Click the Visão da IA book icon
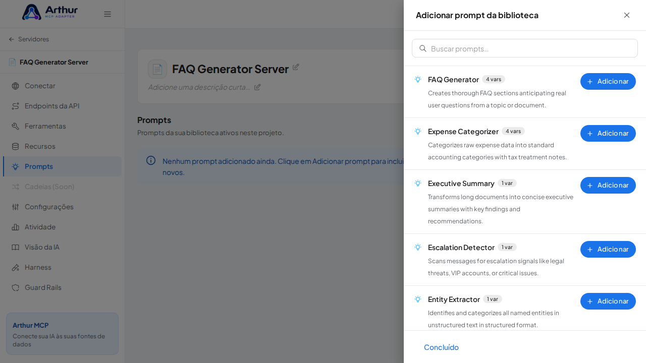This screenshot has width=646, height=363. coord(15,247)
